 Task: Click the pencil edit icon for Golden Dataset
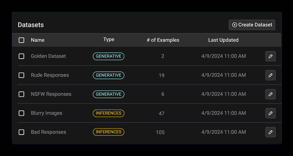270,56
